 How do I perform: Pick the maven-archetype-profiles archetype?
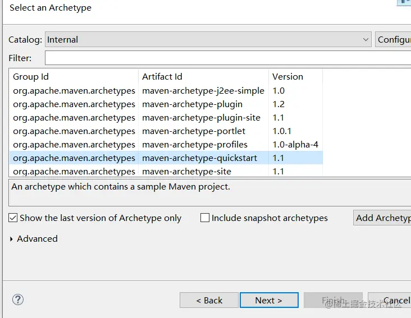[195, 145]
